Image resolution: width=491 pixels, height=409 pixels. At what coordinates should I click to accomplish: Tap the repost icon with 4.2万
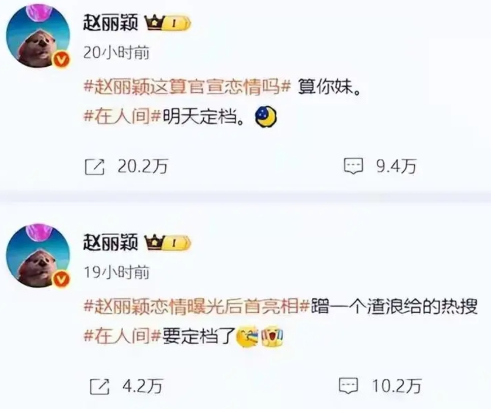(x=100, y=386)
